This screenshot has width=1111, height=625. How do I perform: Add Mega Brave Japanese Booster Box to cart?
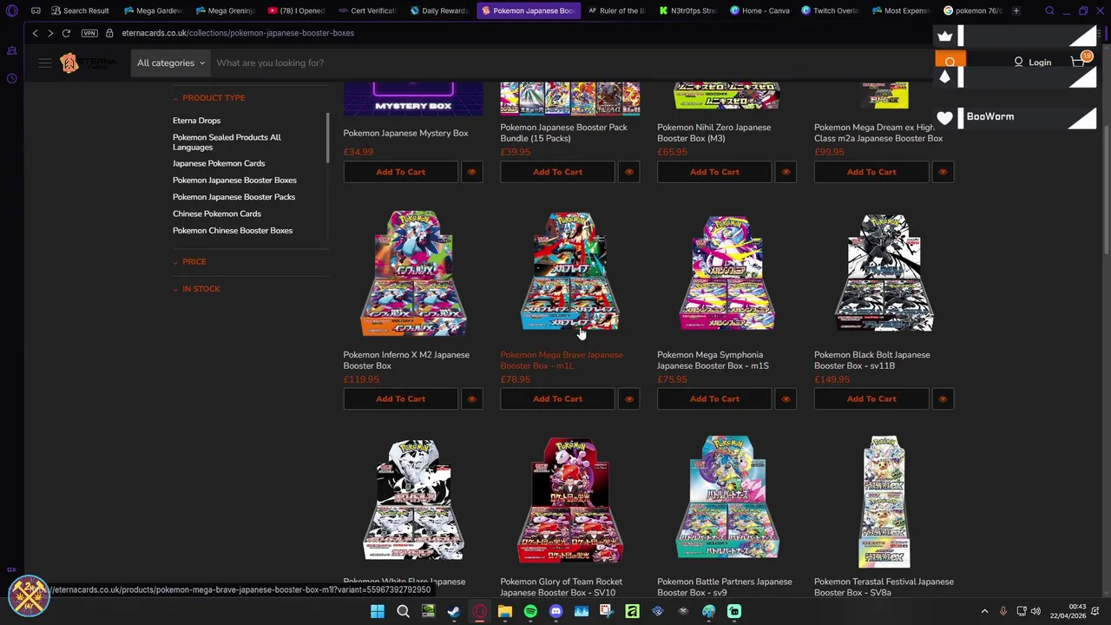point(558,399)
